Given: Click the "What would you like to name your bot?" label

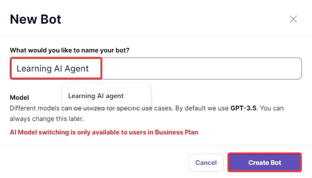Looking at the screenshot, I should (69, 50).
